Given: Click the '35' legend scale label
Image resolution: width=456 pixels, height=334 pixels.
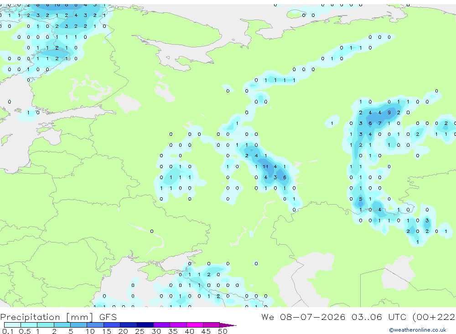Looking at the screenshot, I should coord(173,331).
